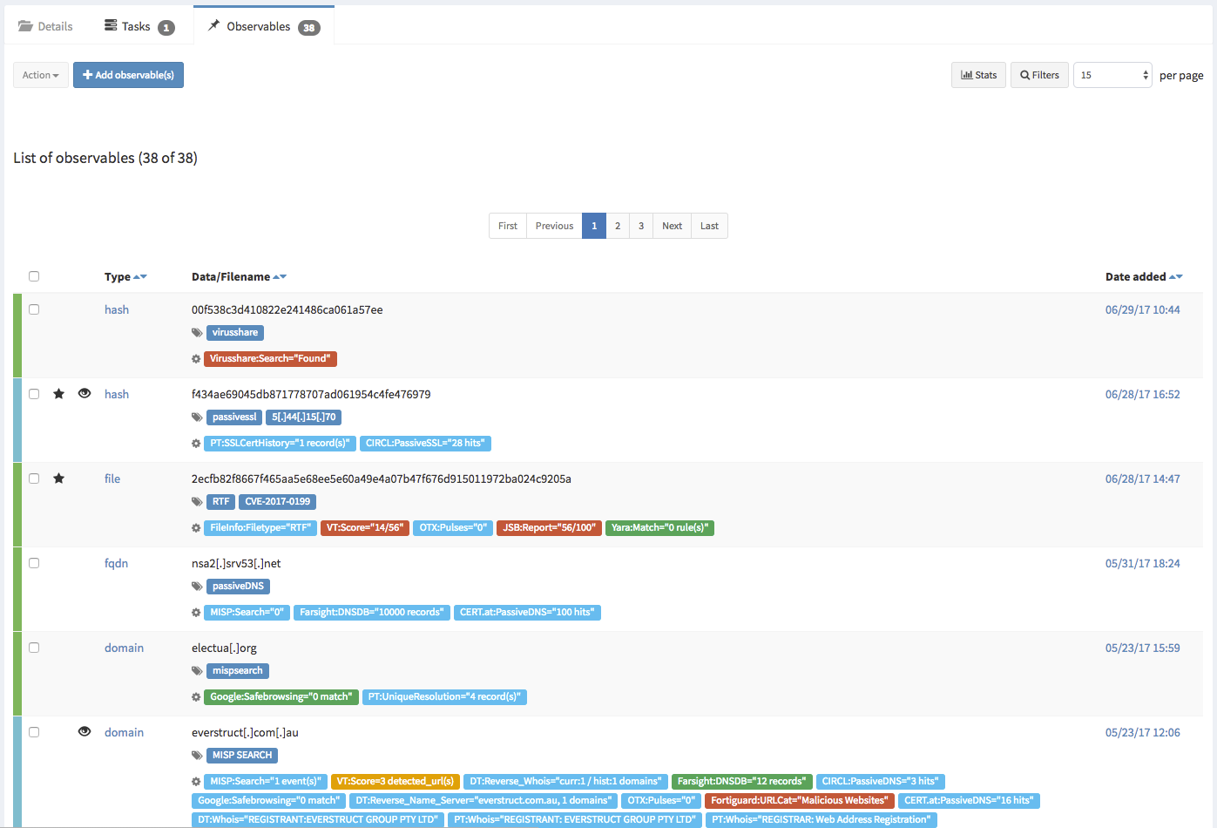Go to page 2 of observables
Screen dimensions: 1217x828
(618, 226)
